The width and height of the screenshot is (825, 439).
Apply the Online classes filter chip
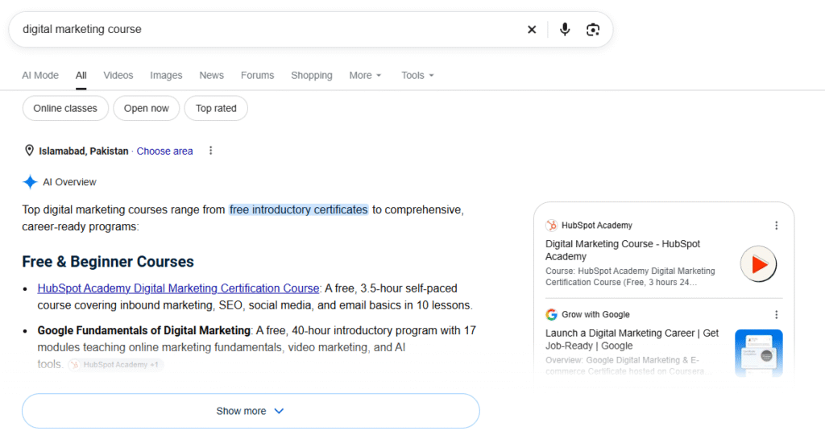tap(65, 108)
